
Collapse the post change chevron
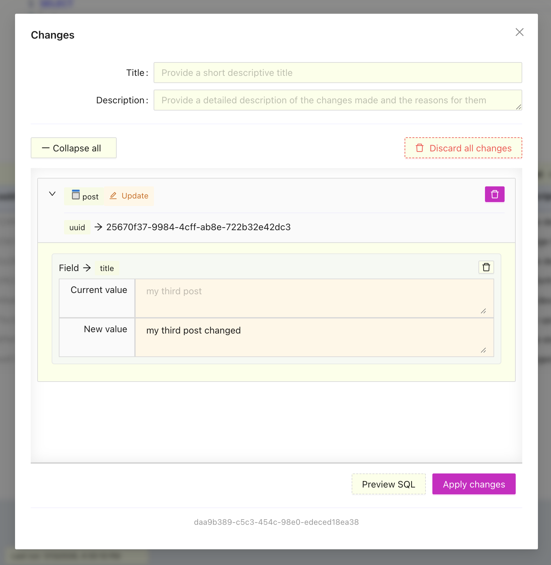click(x=52, y=194)
